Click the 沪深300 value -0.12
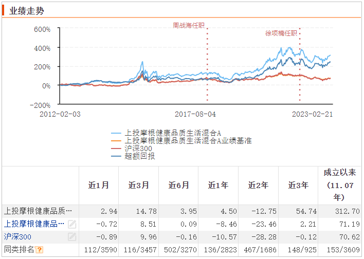 [306, 237]
